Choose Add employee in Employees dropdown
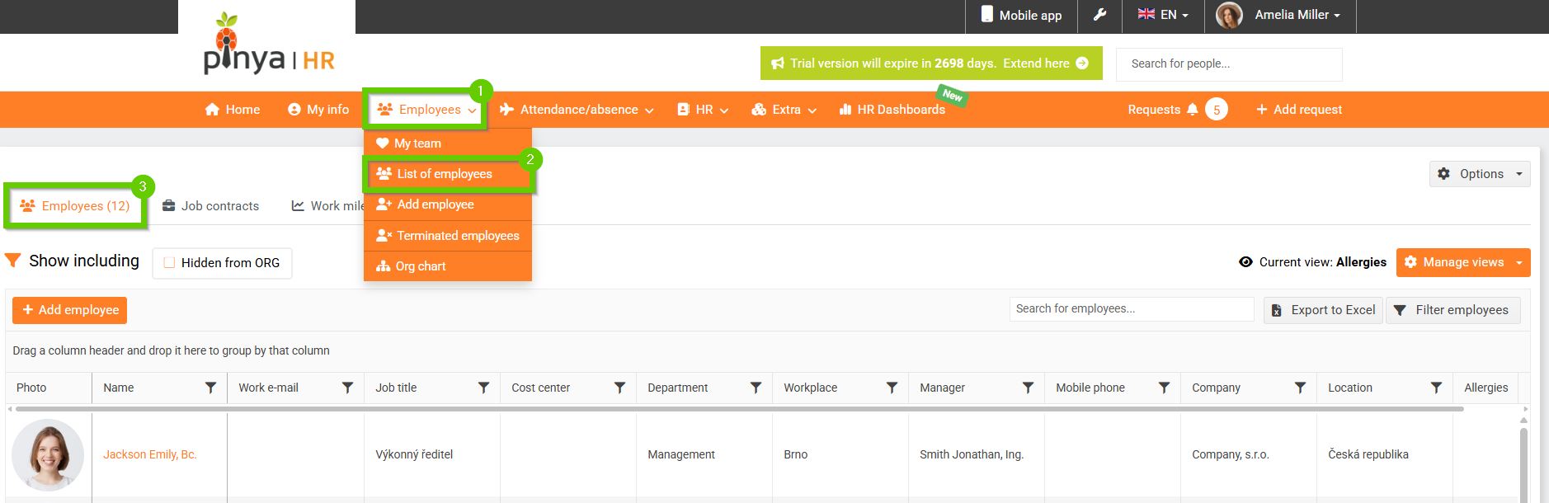 click(x=448, y=204)
